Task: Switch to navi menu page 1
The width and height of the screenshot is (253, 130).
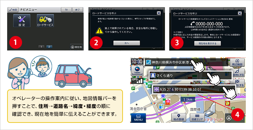Action: [x=41, y=47]
